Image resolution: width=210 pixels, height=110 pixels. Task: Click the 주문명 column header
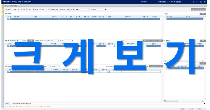click(x=35, y=17)
